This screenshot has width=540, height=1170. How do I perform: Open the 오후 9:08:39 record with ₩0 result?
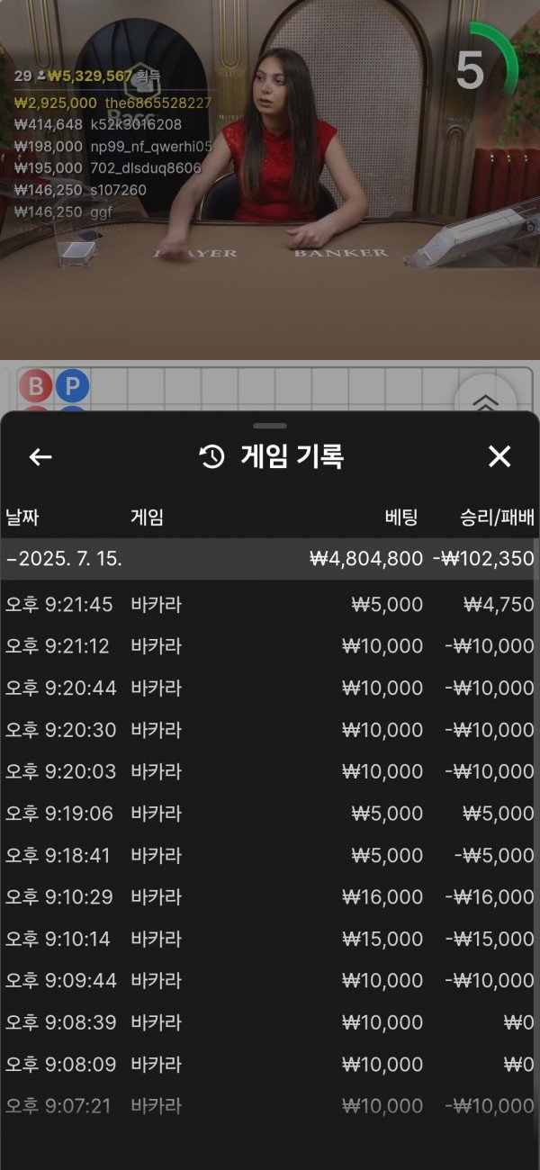[x=270, y=1022]
